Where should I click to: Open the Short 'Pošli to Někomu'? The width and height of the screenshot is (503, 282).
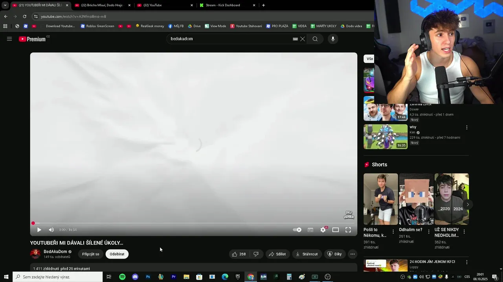point(381,199)
